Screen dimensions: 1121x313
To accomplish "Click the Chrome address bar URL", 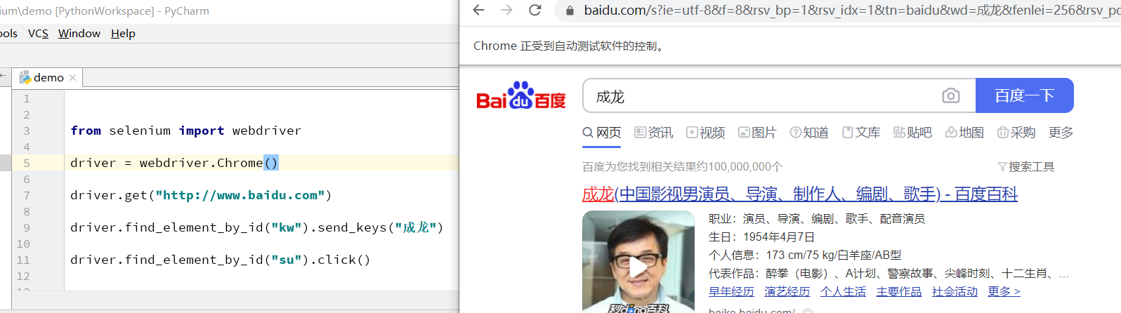I will click(x=851, y=11).
